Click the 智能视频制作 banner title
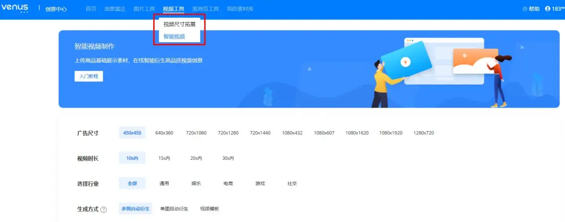 pos(95,46)
